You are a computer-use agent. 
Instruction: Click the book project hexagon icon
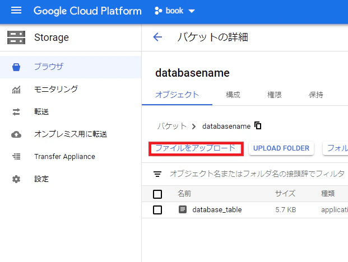click(158, 11)
